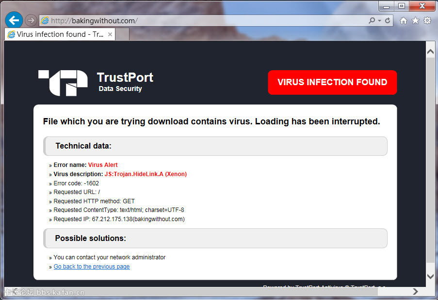Click the 'Technical data:' section header
The height and width of the screenshot is (300, 438).
[215, 146]
